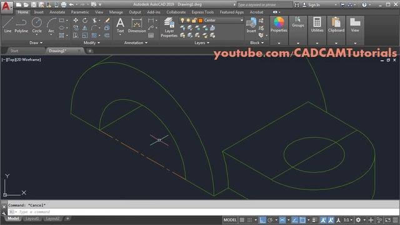Open the Insert ribbon tab
Image resolution: width=400 pixels, height=225 pixels.
[x=39, y=12]
